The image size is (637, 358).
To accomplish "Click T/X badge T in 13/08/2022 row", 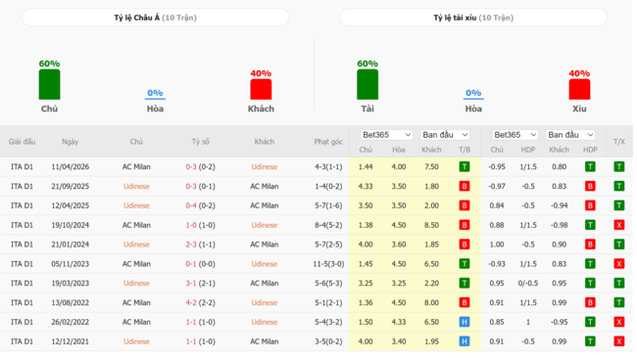I will 619,302.
